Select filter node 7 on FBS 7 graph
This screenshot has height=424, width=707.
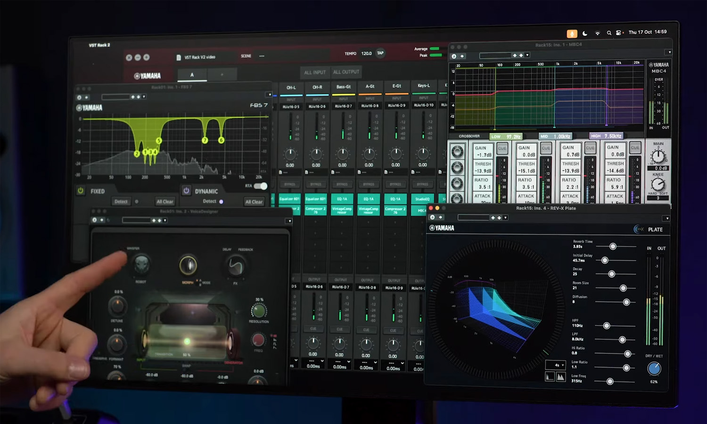click(x=205, y=140)
